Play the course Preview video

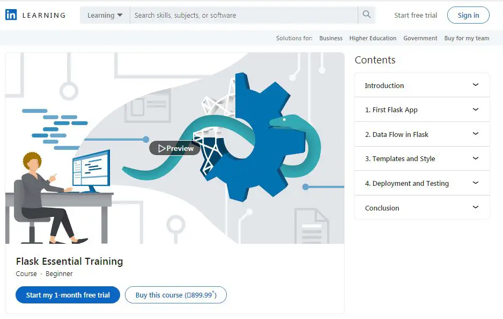click(x=175, y=148)
